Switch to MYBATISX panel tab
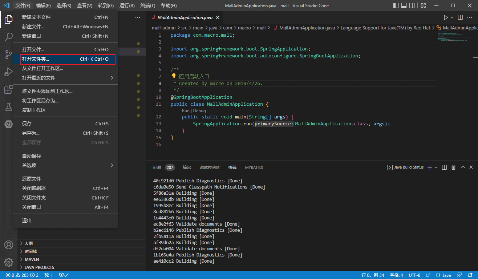Viewport: 478px width, 279px height. pyautogui.click(x=254, y=167)
